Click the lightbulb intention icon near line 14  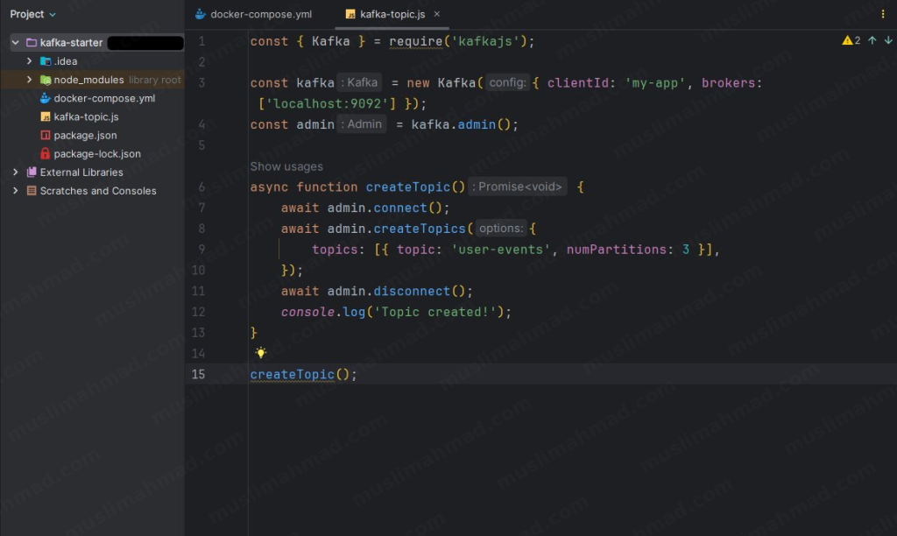(260, 353)
